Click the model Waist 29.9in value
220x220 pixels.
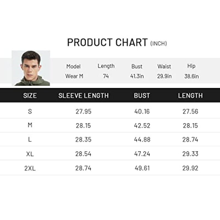164,76
